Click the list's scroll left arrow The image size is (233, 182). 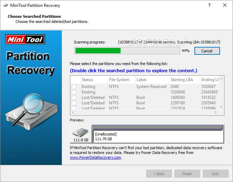pyautogui.click(x=73, y=112)
